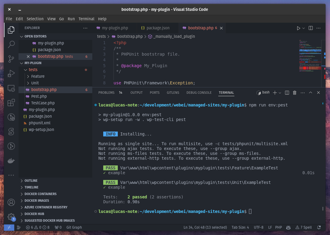Open the Docker view icon

click(11, 161)
